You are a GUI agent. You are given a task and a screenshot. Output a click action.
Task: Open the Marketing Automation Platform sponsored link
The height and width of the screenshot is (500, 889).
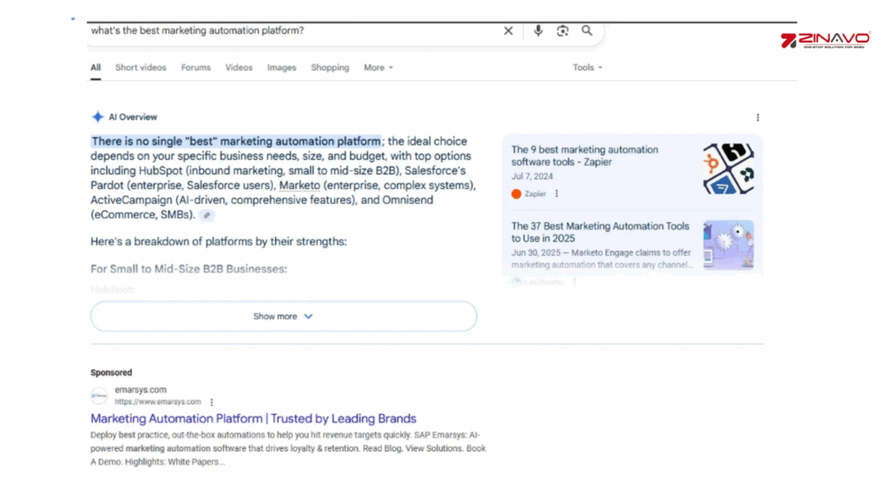point(254,418)
